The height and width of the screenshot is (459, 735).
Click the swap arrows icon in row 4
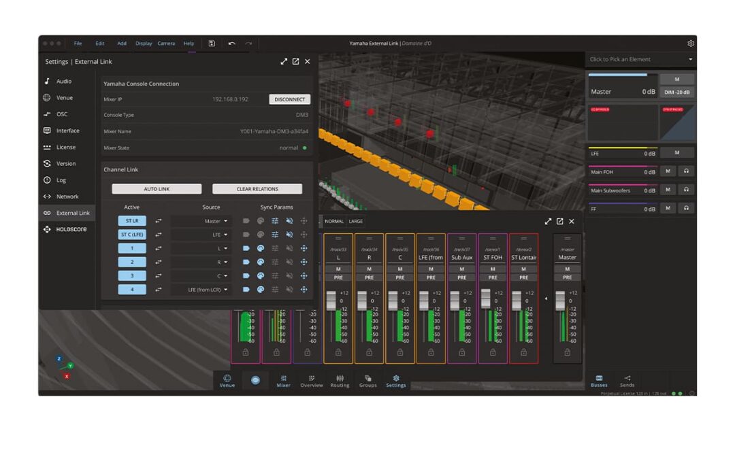(x=159, y=290)
